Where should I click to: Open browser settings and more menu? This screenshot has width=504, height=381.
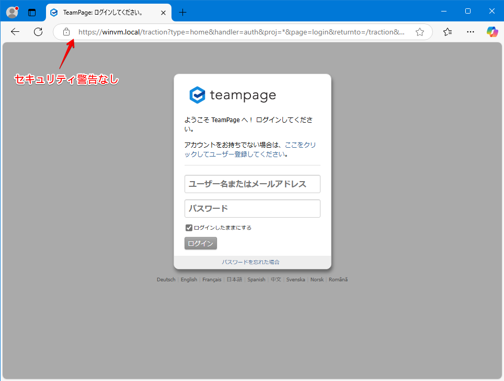pos(470,32)
